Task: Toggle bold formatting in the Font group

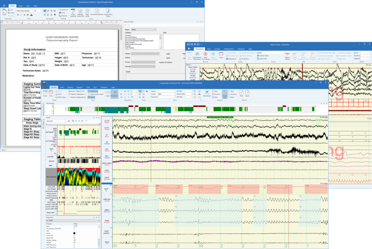Action: pos(18,15)
